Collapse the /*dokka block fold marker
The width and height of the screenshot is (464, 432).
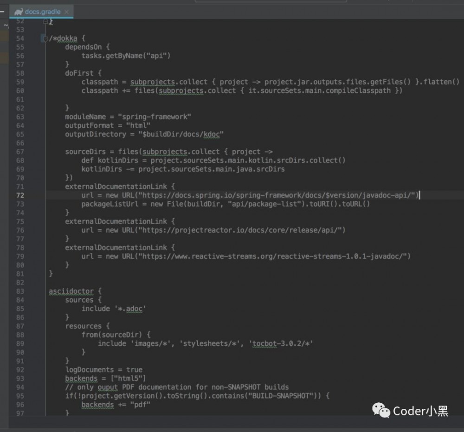45,39
